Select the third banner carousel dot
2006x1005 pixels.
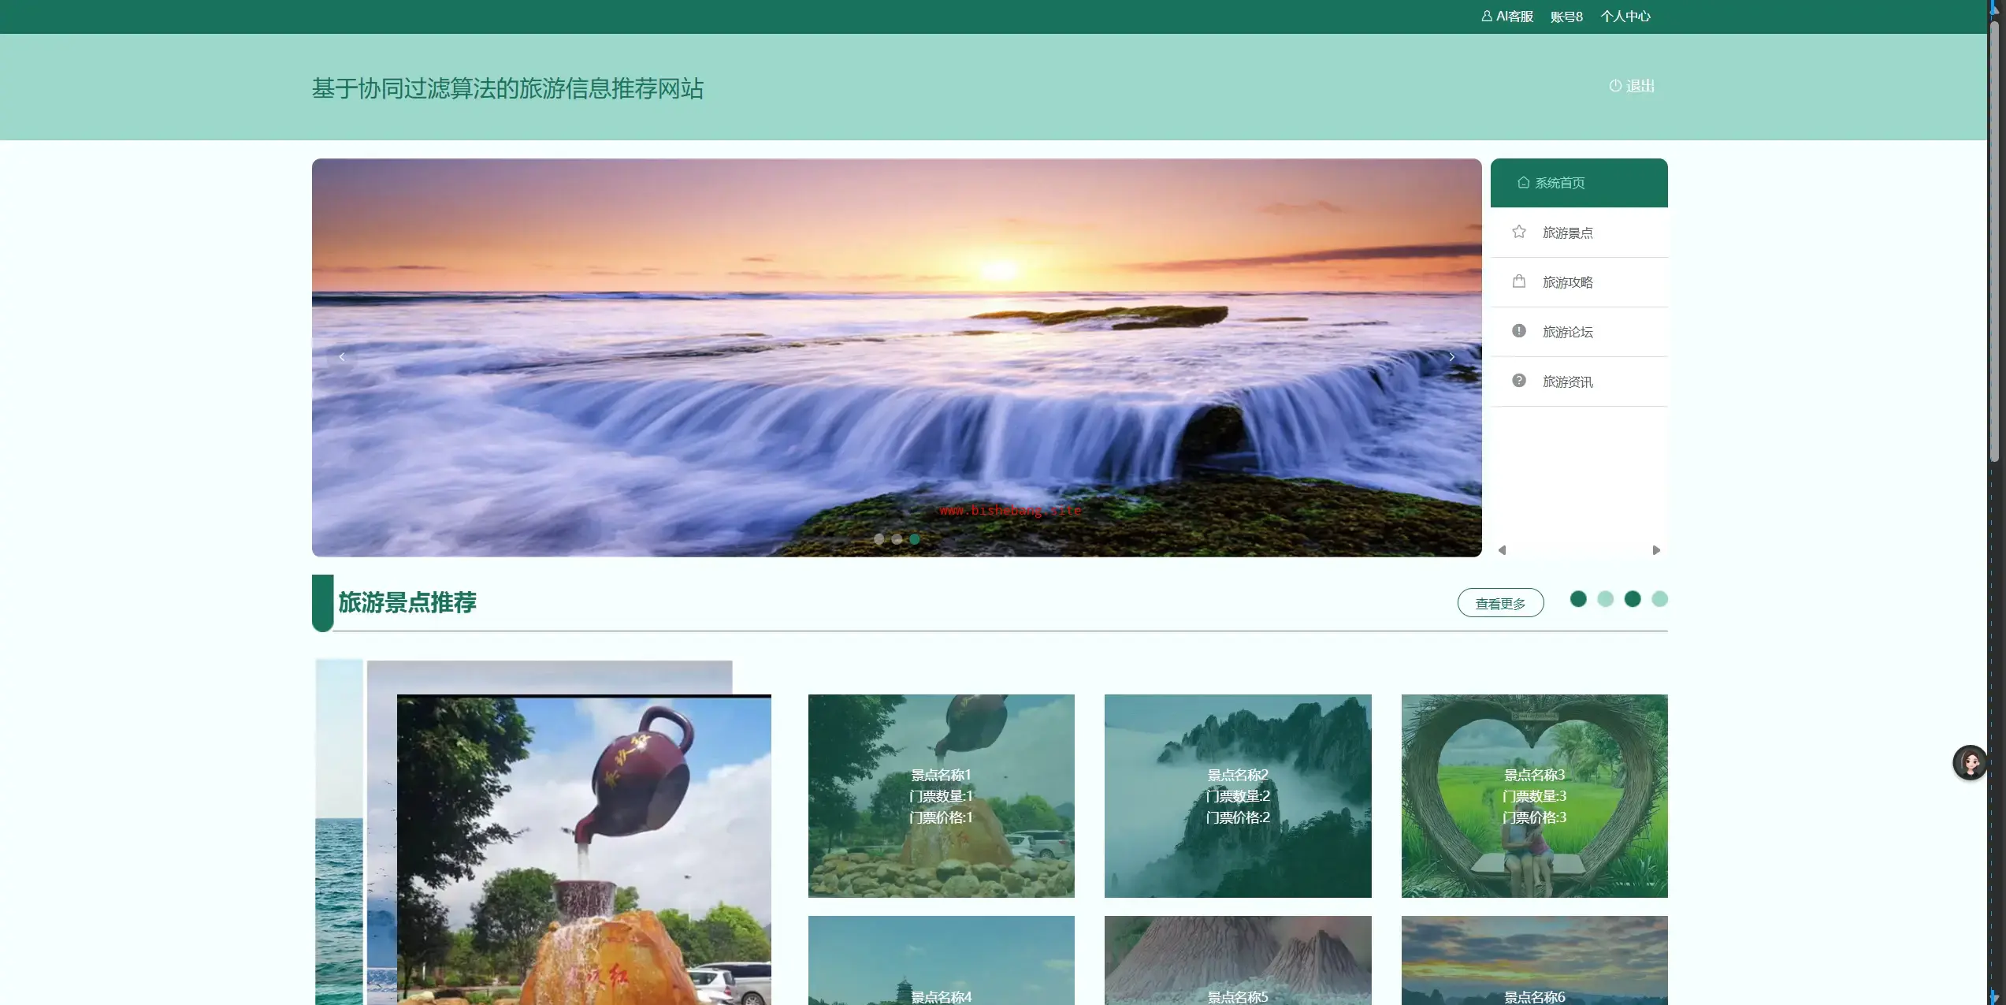pyautogui.click(x=915, y=539)
